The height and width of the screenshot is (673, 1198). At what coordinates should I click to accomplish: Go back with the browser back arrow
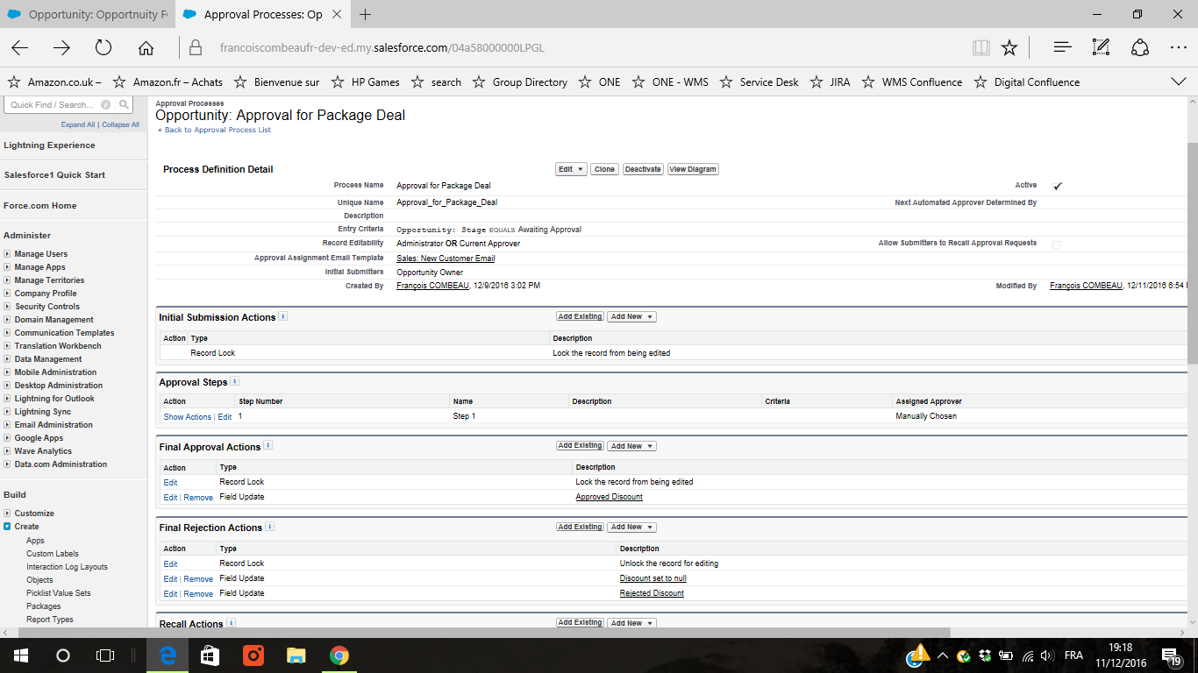19,47
